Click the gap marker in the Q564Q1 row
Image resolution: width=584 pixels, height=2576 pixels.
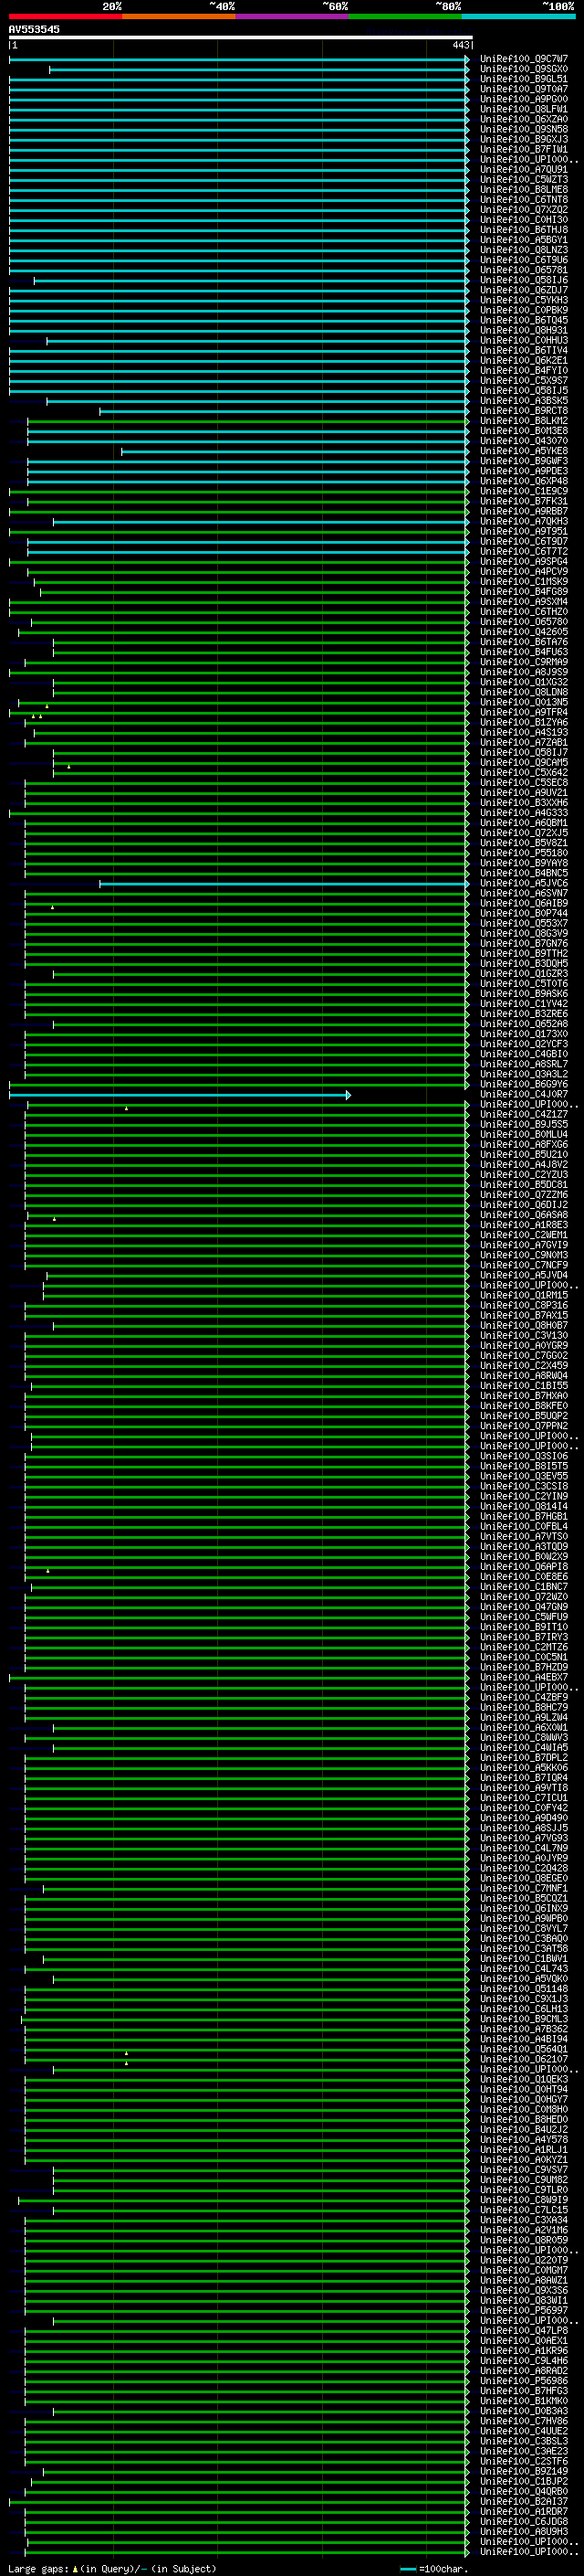[126, 2053]
